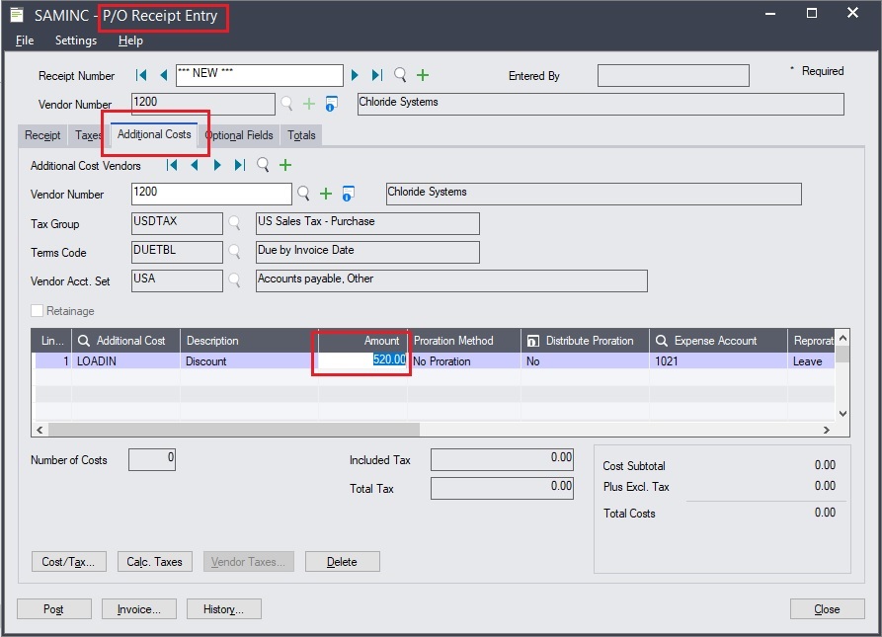Viewport: 882px width, 637px height.
Task: Open Receipt Number finder magnifier
Action: click(400, 75)
